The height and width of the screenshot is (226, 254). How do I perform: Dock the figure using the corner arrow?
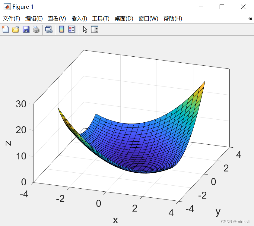[x=250, y=19]
